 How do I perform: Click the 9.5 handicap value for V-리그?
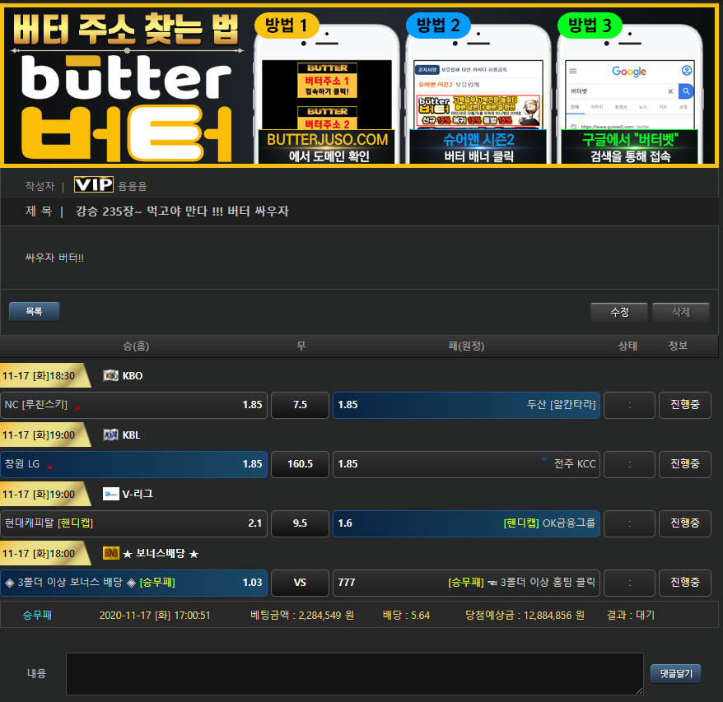click(x=300, y=523)
